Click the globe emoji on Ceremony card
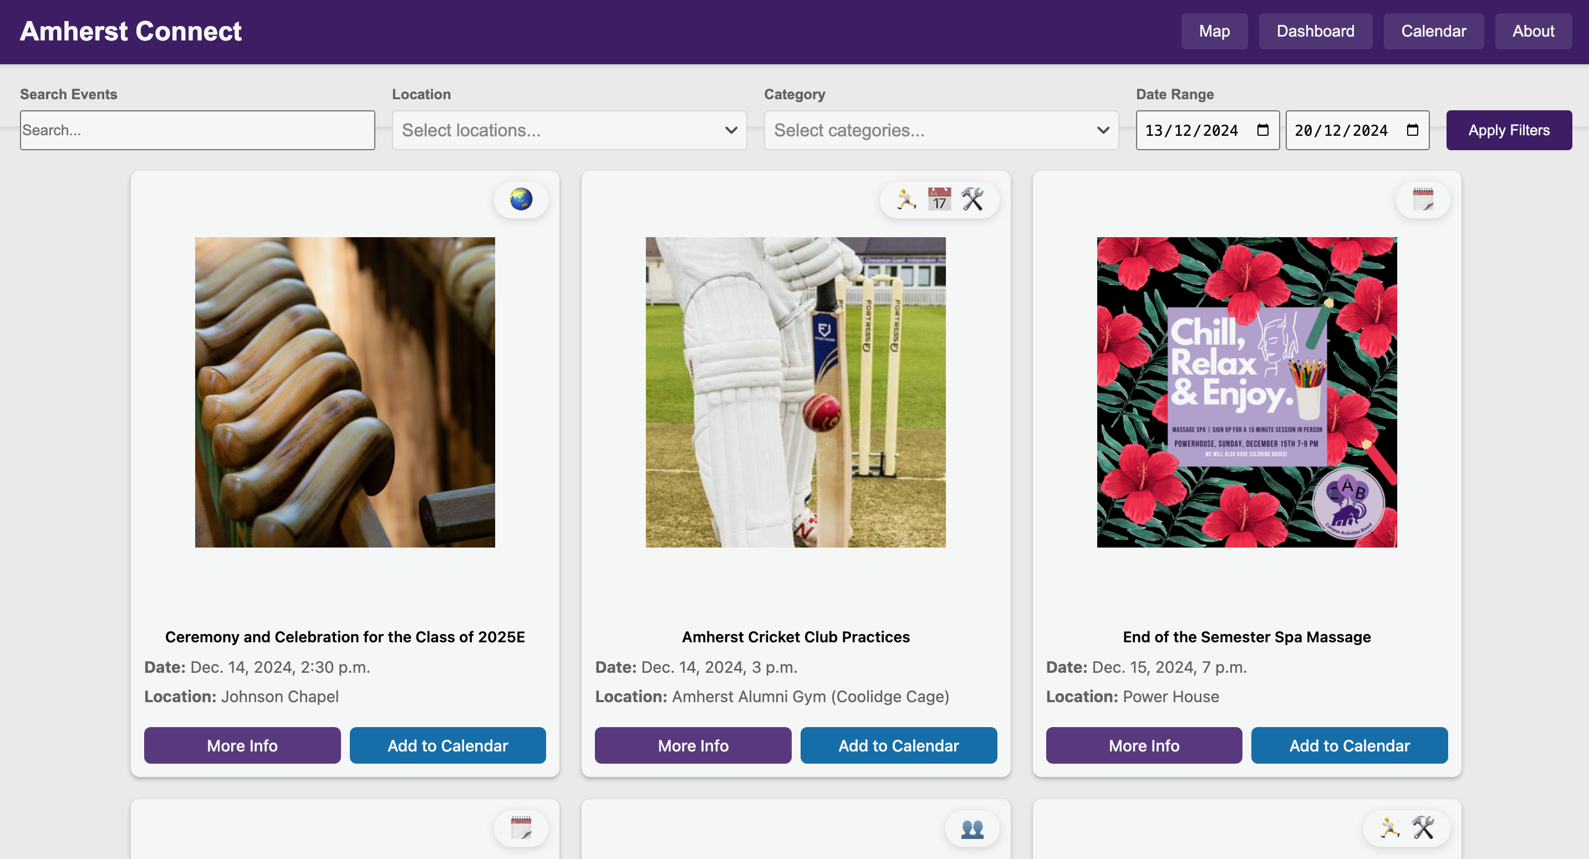 521,199
